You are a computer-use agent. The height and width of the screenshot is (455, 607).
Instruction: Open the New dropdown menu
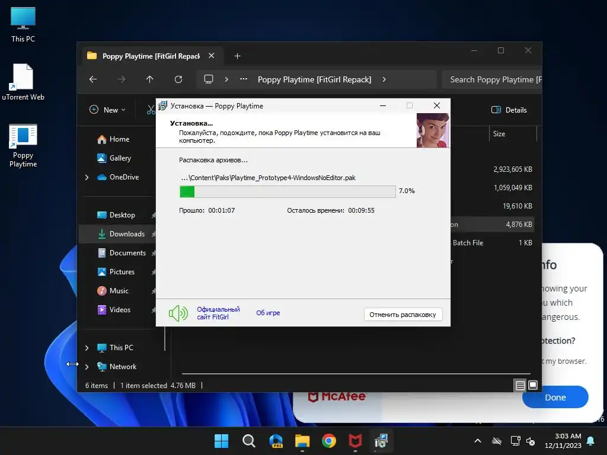tap(108, 110)
